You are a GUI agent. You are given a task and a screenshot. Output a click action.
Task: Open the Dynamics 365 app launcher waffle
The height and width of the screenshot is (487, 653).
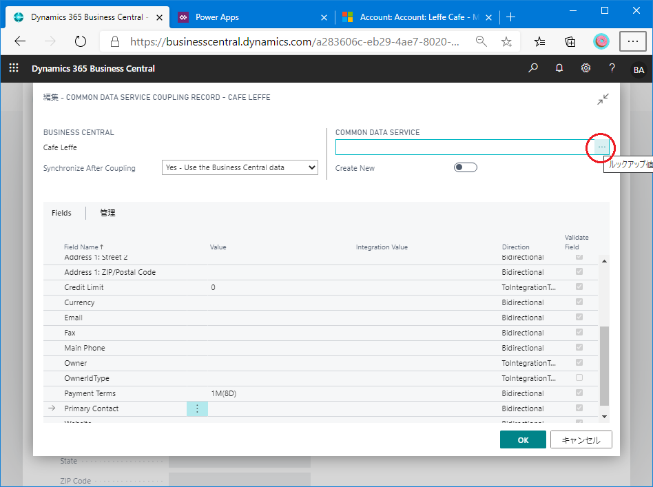[14, 68]
